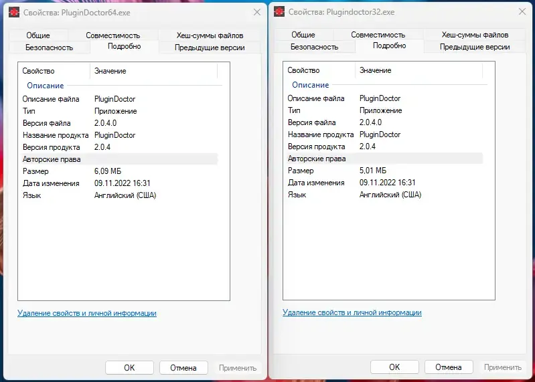The image size is (535, 382).
Task: Select Описание файла row in Plugindoctor32.exe window
Action: click(x=383, y=98)
